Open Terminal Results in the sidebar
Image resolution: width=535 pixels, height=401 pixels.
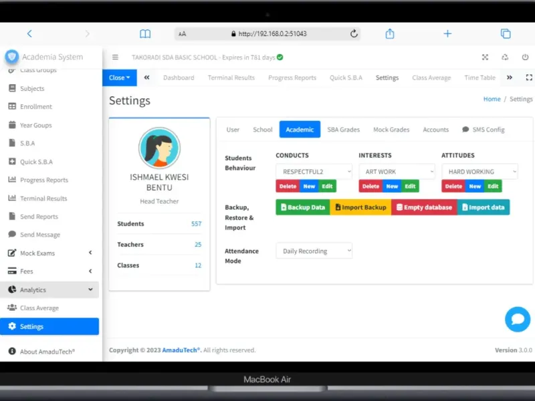[49, 198]
